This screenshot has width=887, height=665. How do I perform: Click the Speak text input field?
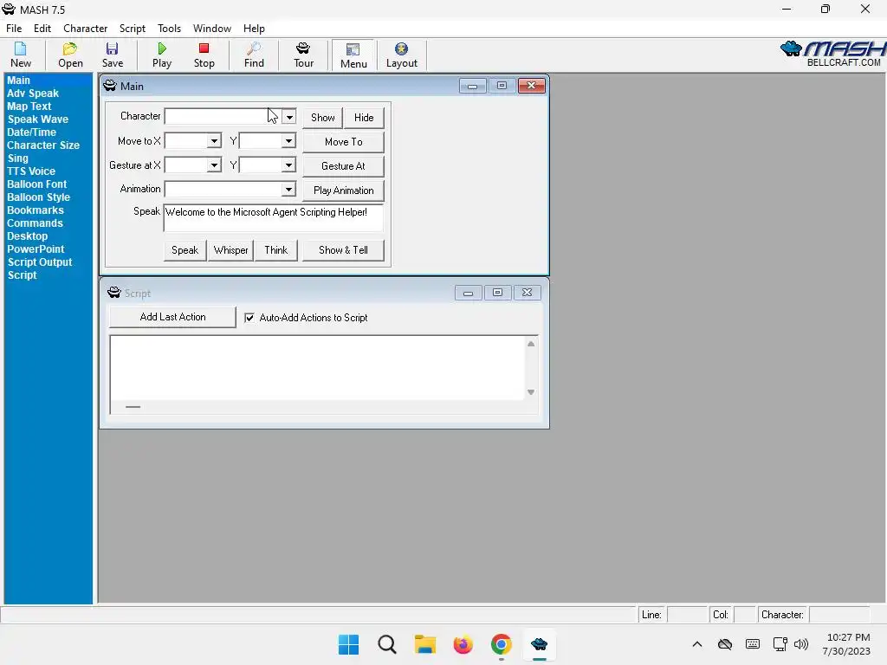[273, 217]
